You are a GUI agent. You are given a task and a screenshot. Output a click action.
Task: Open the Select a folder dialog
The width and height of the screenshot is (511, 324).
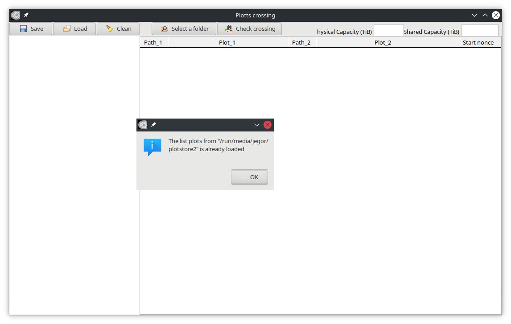184,29
